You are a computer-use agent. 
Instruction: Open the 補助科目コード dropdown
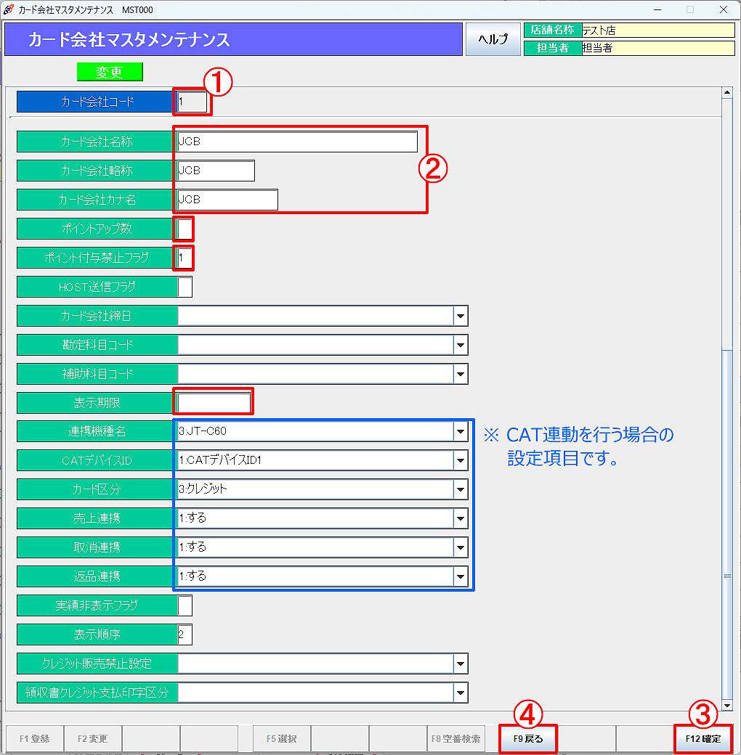(461, 374)
